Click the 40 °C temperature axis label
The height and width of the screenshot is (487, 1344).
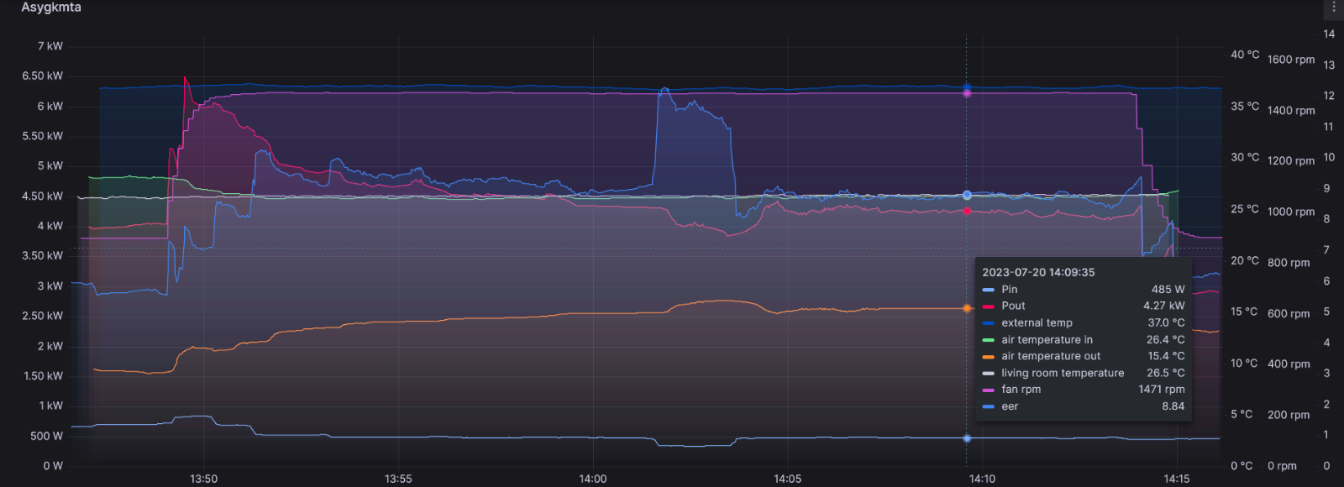tap(1245, 55)
